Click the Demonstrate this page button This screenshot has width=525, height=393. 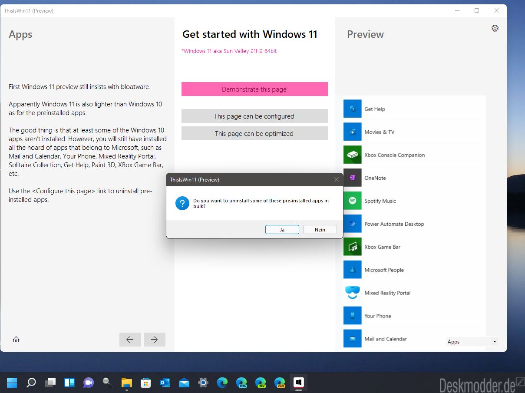pos(254,89)
